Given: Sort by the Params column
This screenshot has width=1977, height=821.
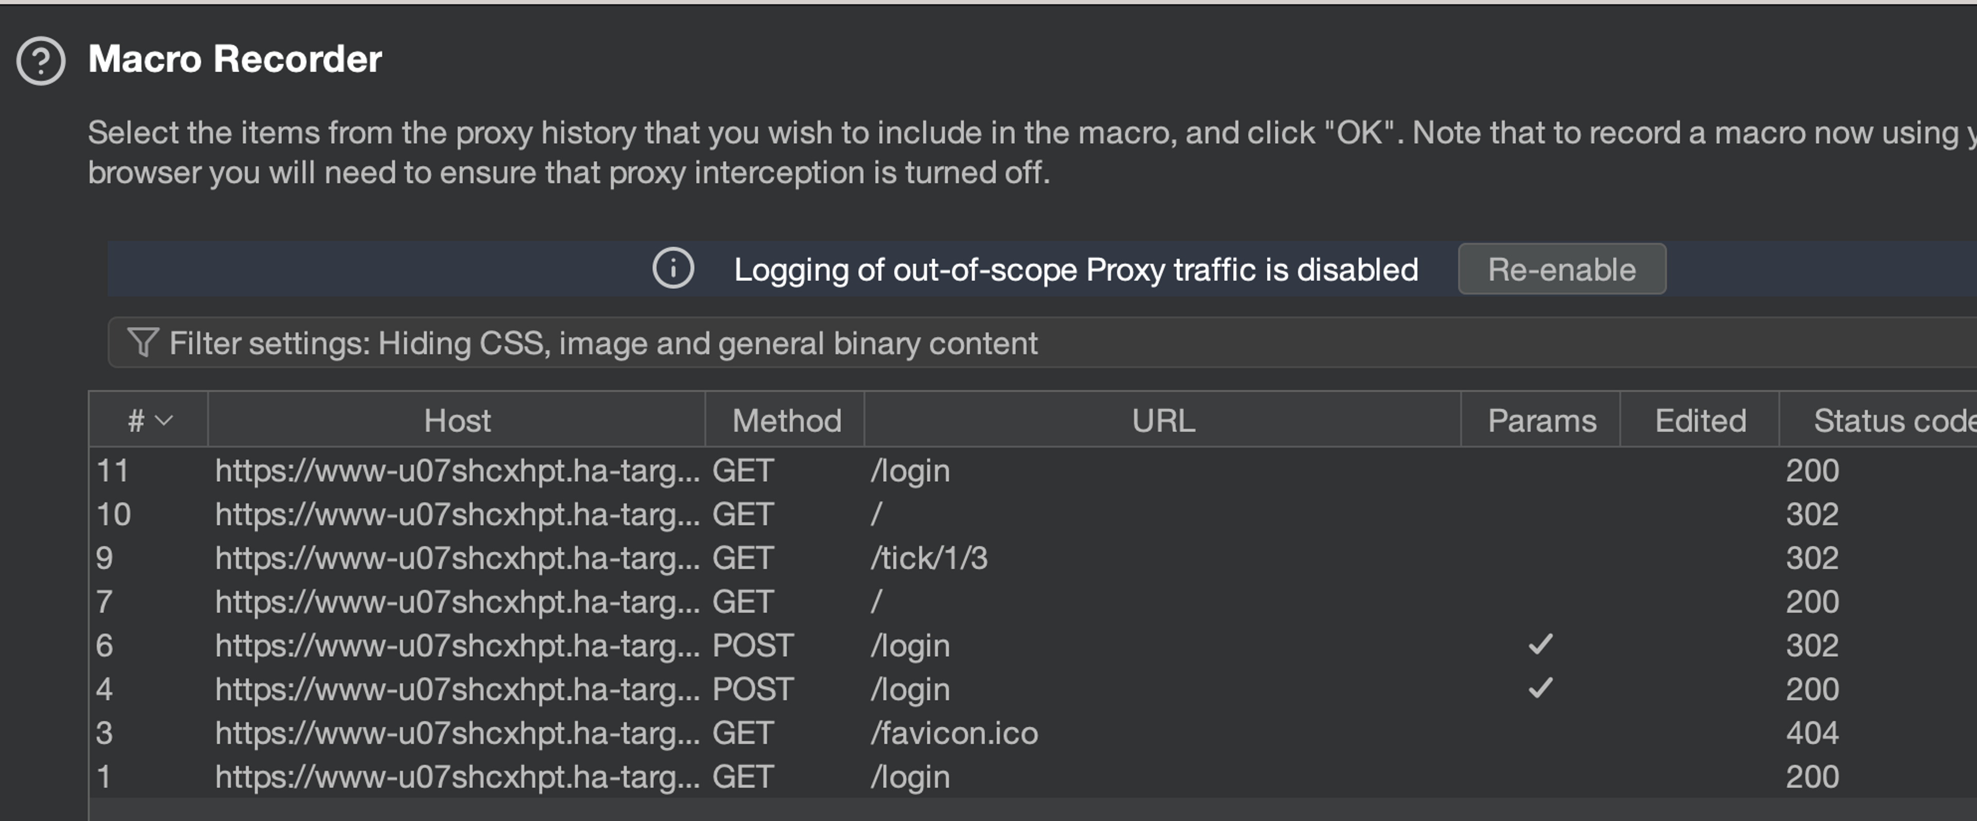Looking at the screenshot, I should click(x=1541, y=421).
